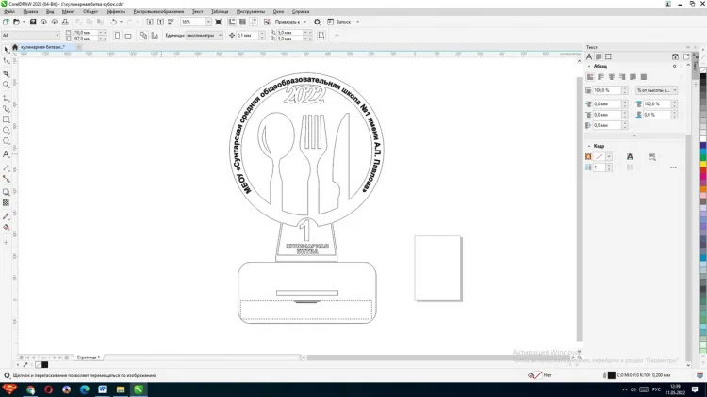Set page to landscape orientation
This screenshot has height=397, width=707.
point(128,35)
